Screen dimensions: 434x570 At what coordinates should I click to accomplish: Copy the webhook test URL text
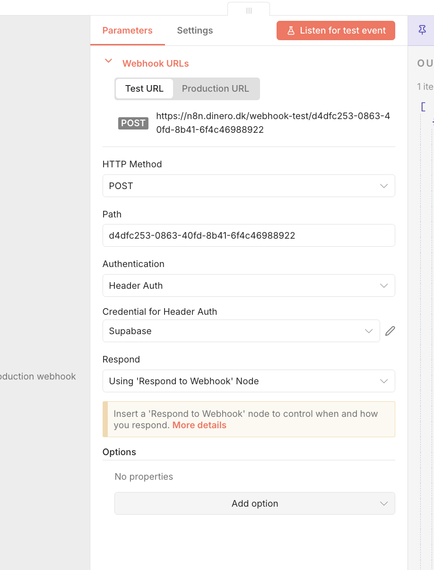(x=273, y=122)
